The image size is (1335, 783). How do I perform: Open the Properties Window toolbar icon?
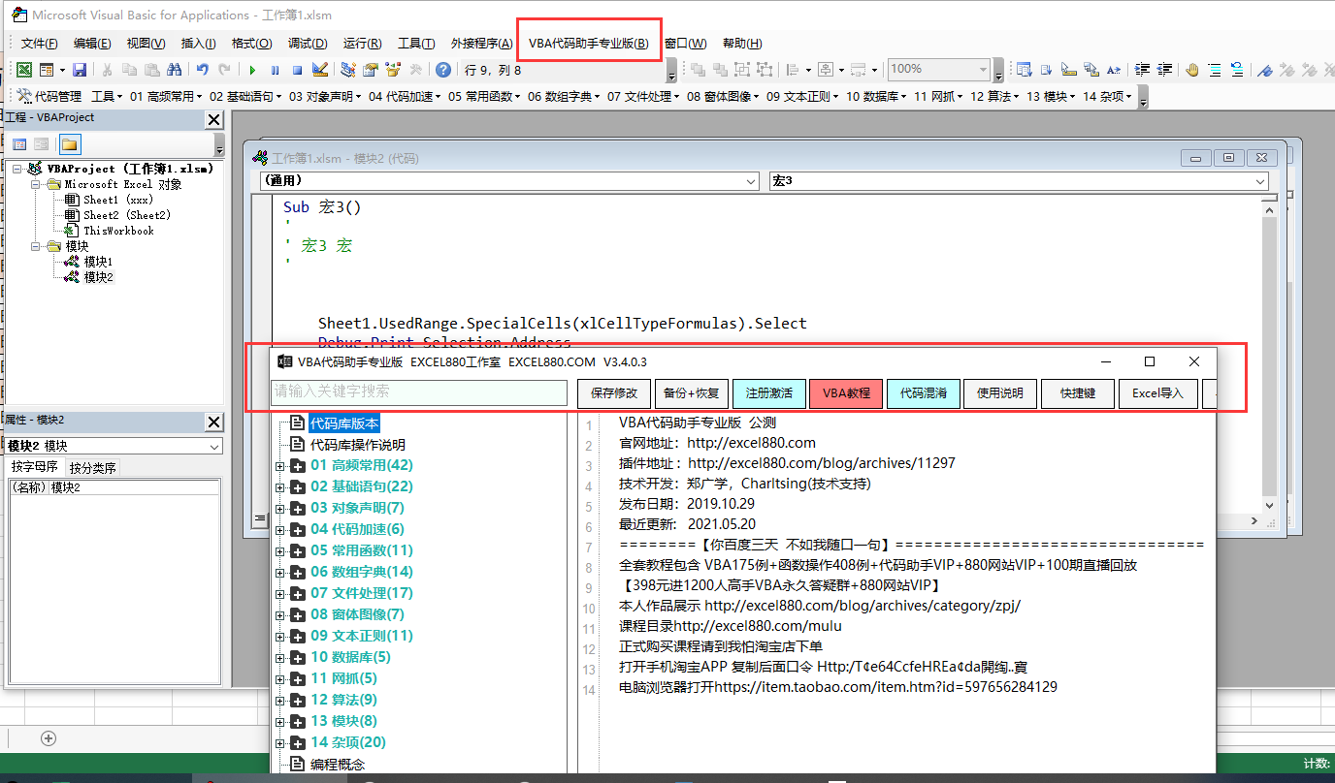coord(371,70)
